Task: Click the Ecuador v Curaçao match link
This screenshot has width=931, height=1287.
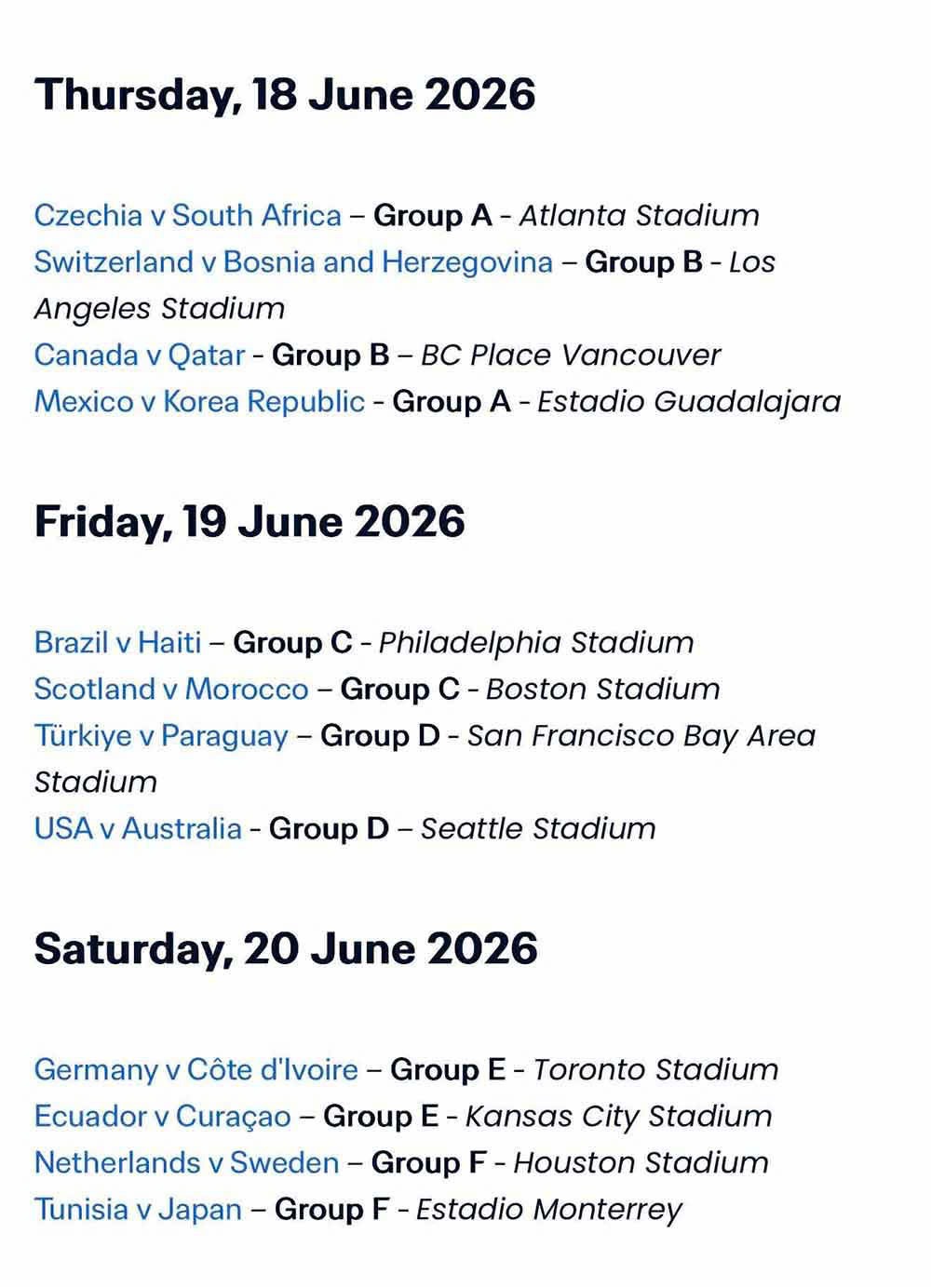Action: click(162, 1117)
